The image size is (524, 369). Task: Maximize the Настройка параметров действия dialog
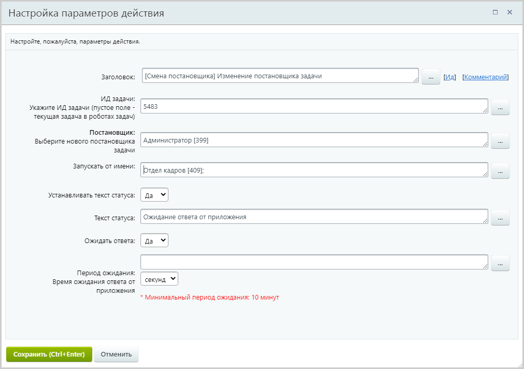[495, 12]
